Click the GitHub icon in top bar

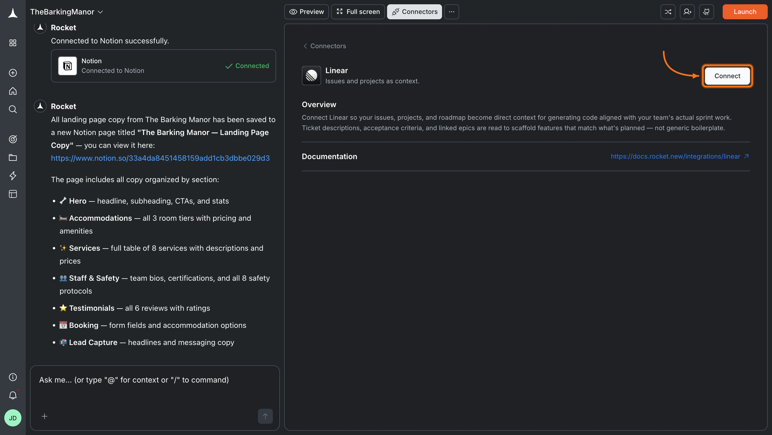706,12
